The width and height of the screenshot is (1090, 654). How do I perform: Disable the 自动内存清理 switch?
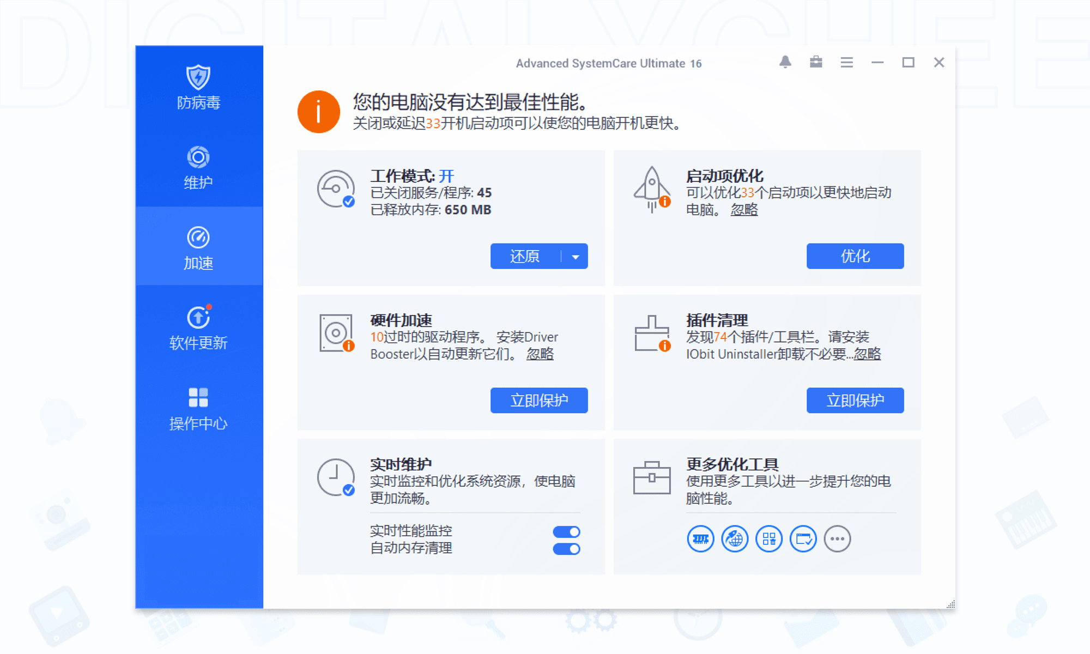coord(566,549)
